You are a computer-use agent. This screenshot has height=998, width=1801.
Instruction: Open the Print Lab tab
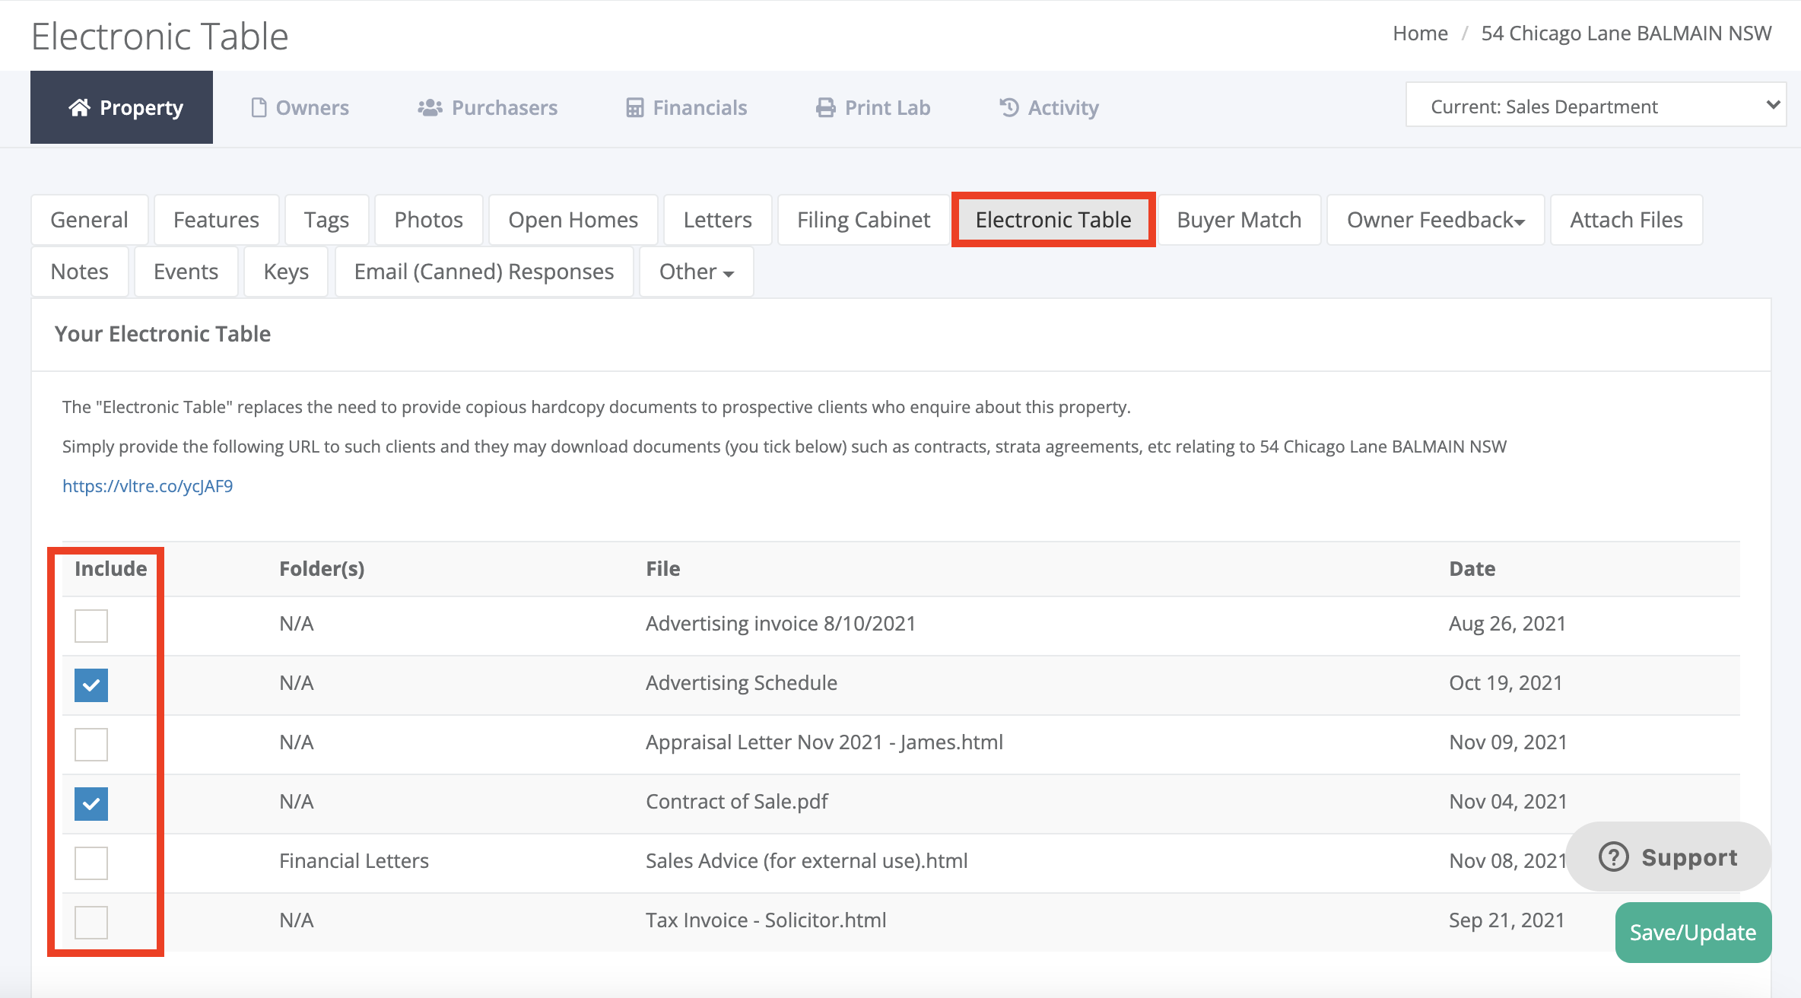[872, 108]
